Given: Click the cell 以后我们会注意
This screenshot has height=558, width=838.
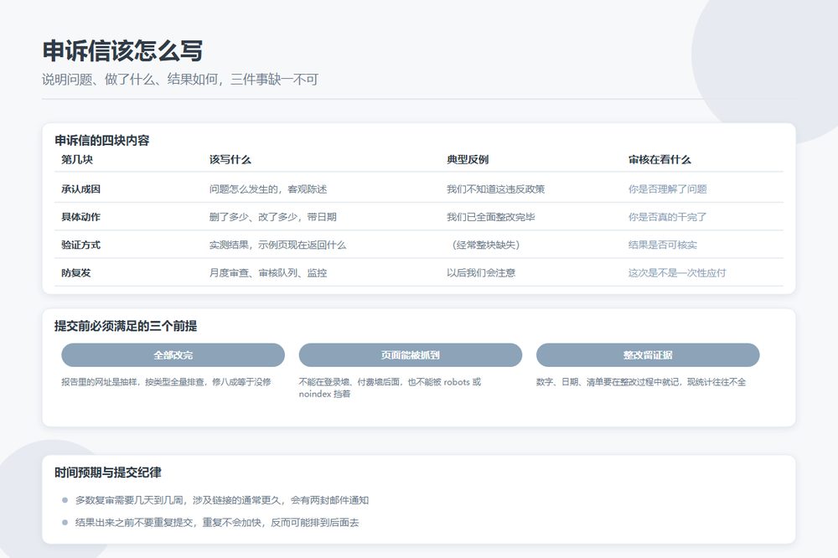Looking at the screenshot, I should click(481, 272).
